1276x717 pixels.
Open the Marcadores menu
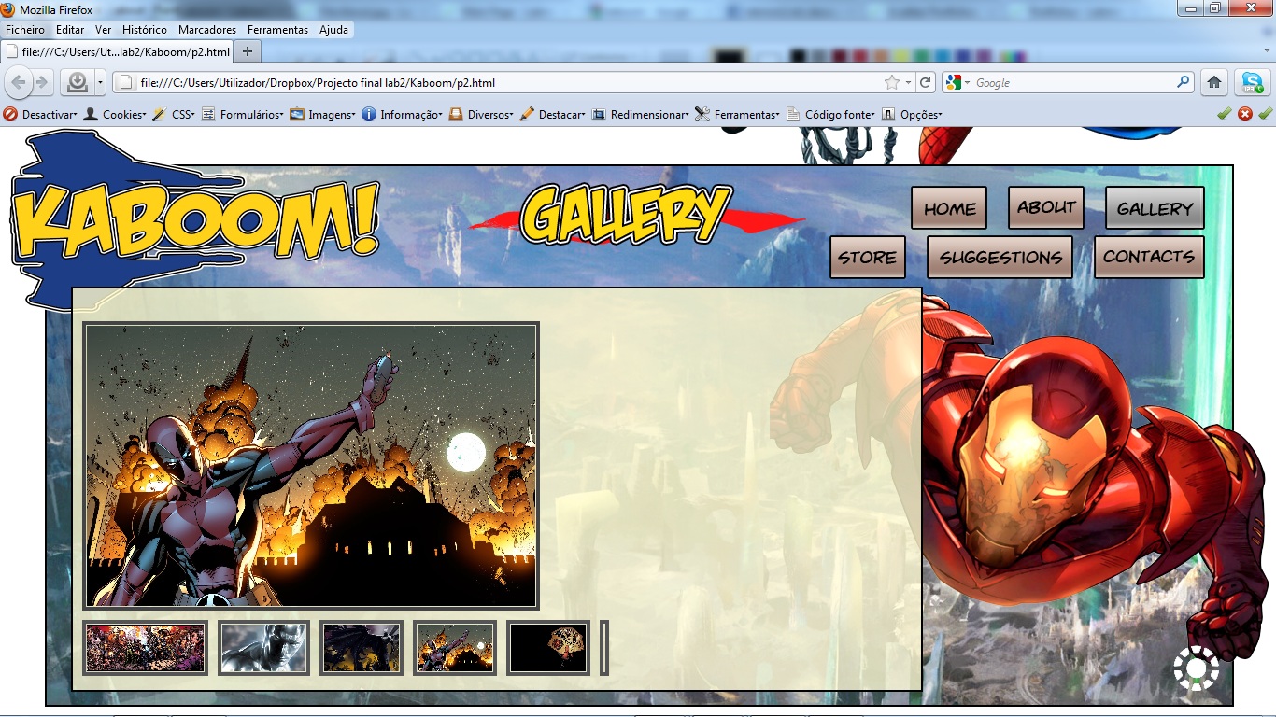[x=207, y=30]
